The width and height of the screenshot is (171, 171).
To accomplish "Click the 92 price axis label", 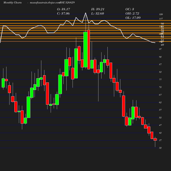I will [160, 57].
